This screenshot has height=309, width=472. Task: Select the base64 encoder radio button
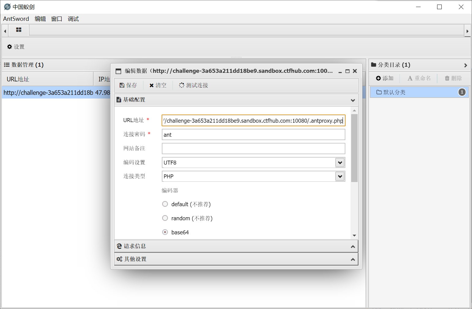coord(165,232)
